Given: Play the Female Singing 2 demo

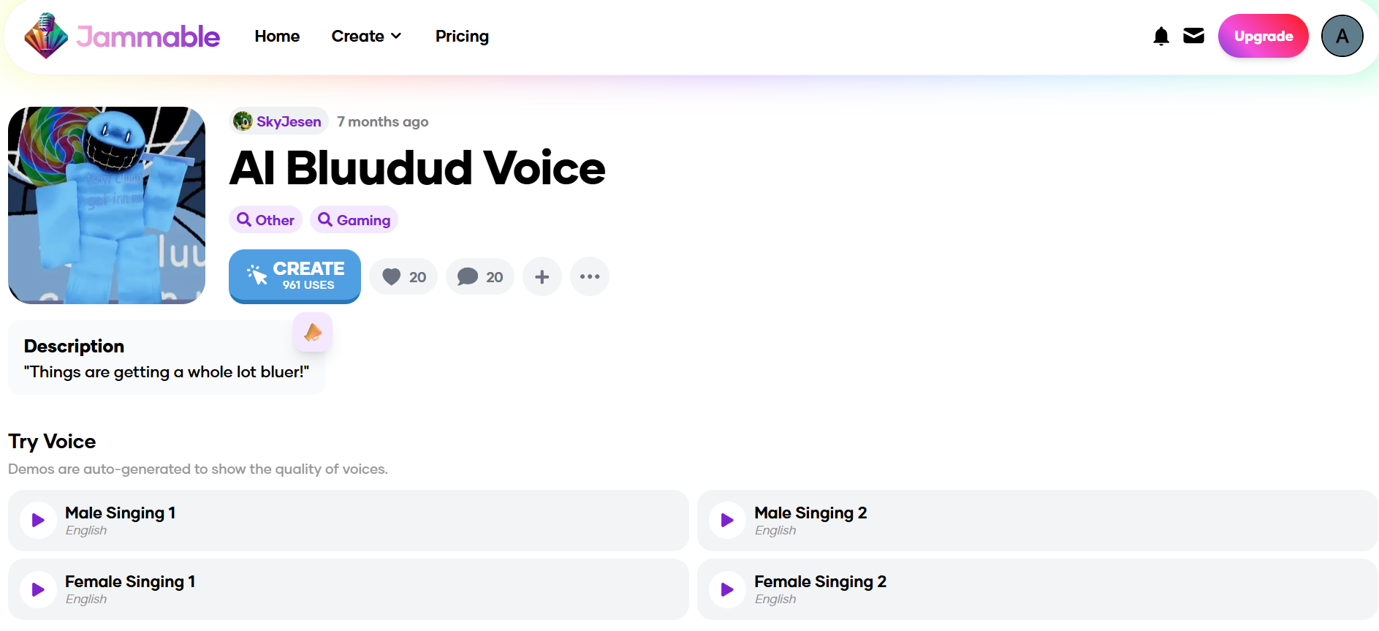Looking at the screenshot, I should pyautogui.click(x=727, y=589).
